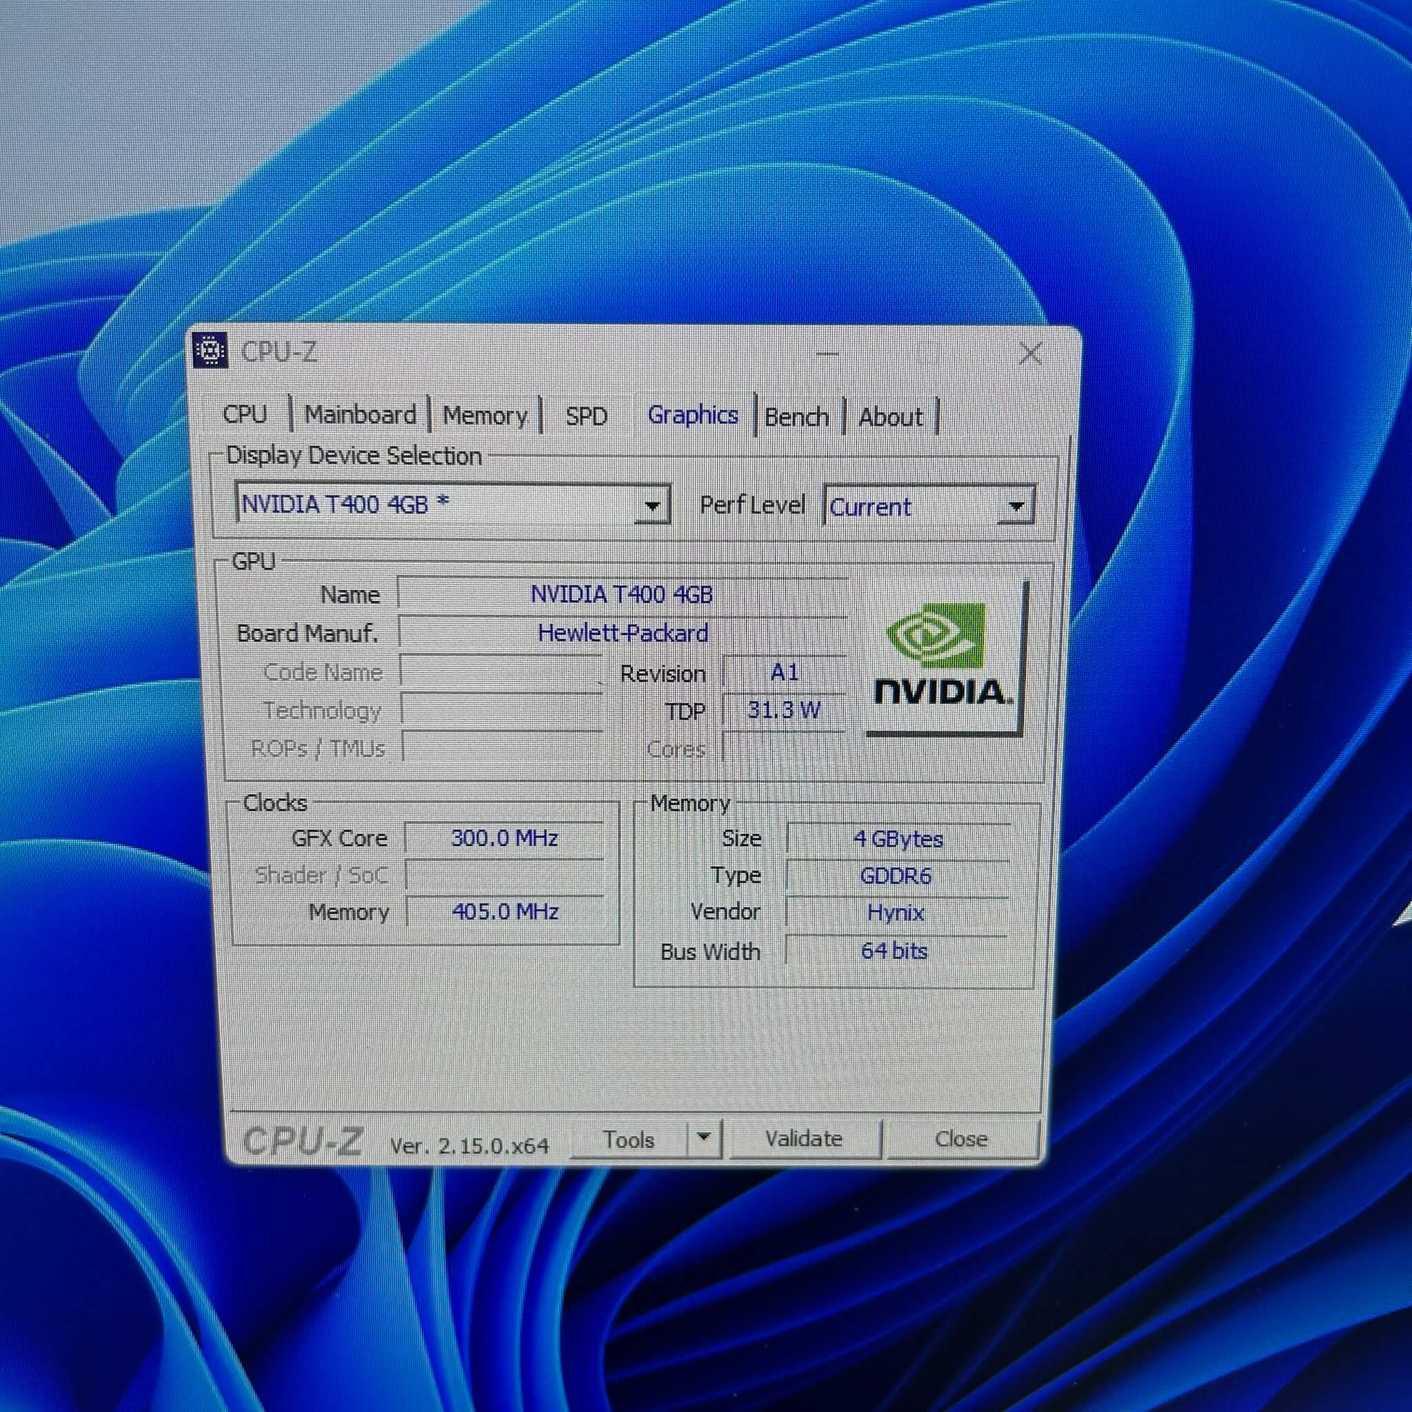Screen dimensions: 1412x1412
Task: Click the memory Size 4 GBytes value
Action: 898,839
